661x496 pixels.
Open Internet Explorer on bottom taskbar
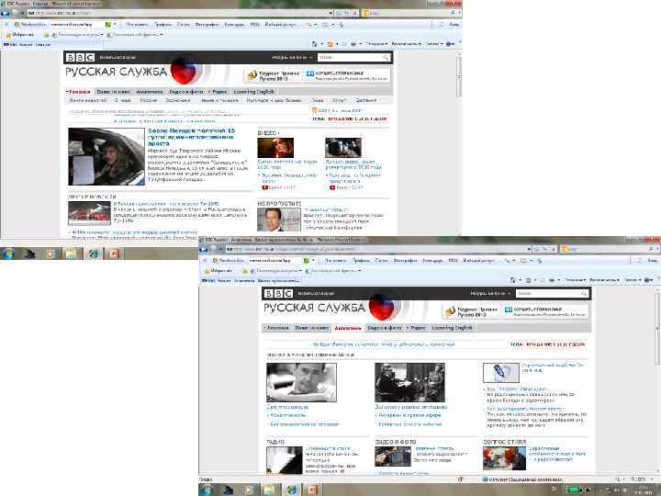tap(291, 490)
